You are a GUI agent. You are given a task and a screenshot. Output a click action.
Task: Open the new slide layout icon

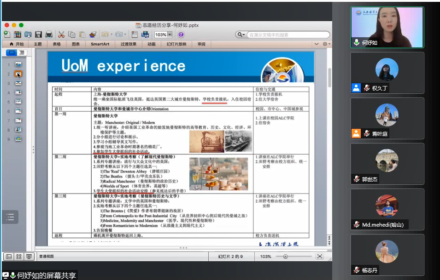pyautogui.click(x=135, y=34)
